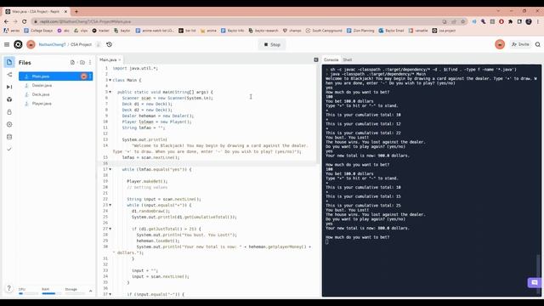Screen dimensions: 544x306
Task: Open Files panel three-dot menu
Action: point(90,62)
